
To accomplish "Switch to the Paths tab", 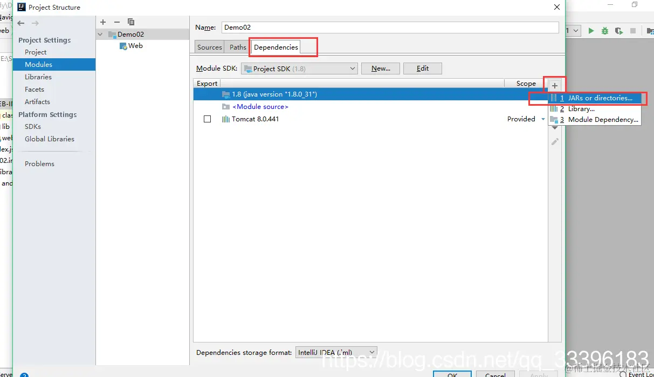I will click(x=238, y=47).
